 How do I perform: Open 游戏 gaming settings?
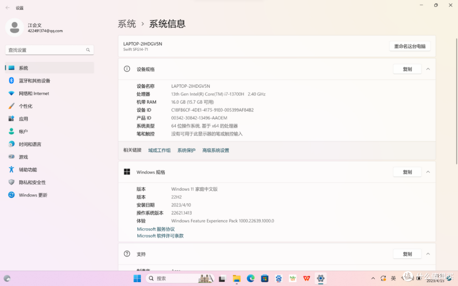point(49,157)
